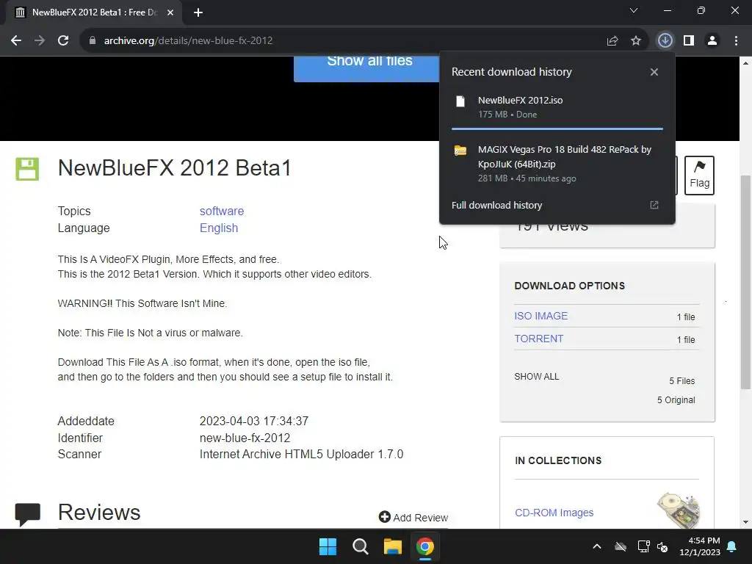This screenshot has width=752, height=564.
Task: Click the MAGIX Vegas zip folder icon
Action: (x=460, y=151)
